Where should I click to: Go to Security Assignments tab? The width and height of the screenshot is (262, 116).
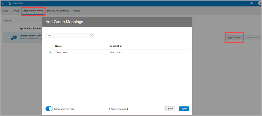(58, 11)
